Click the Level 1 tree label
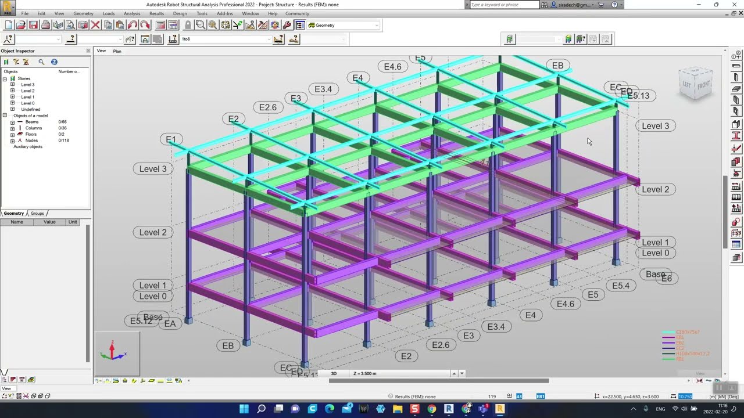 [x=27, y=97]
